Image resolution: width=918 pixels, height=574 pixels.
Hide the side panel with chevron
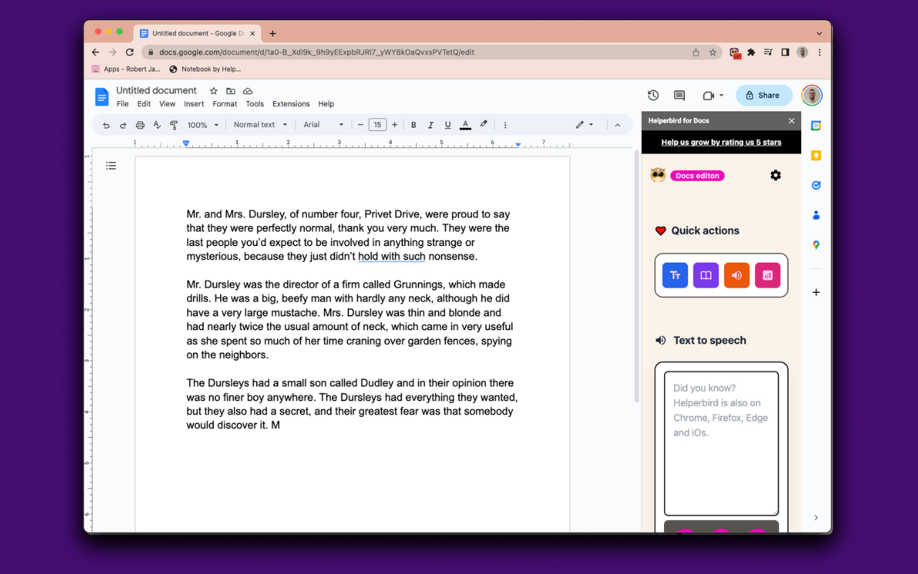[x=816, y=517]
